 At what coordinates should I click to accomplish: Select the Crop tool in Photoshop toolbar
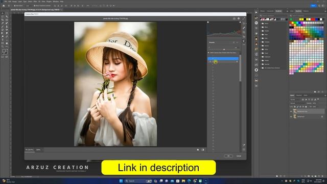[3, 20]
